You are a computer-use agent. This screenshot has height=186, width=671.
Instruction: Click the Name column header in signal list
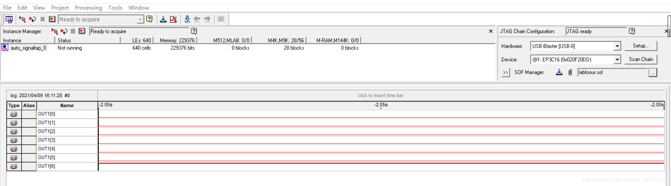tap(67, 106)
